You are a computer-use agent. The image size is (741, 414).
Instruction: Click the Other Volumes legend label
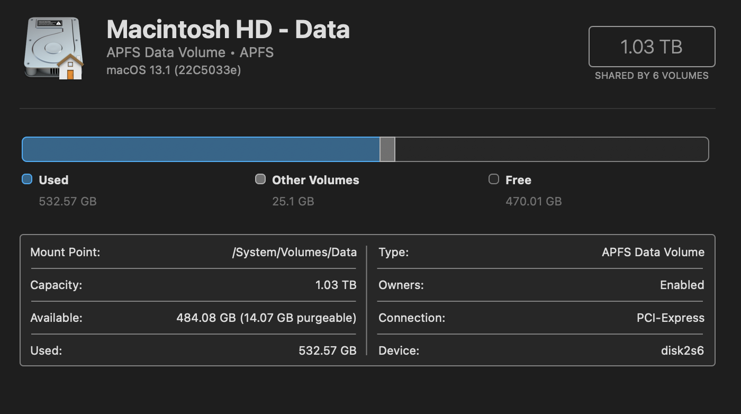(315, 180)
